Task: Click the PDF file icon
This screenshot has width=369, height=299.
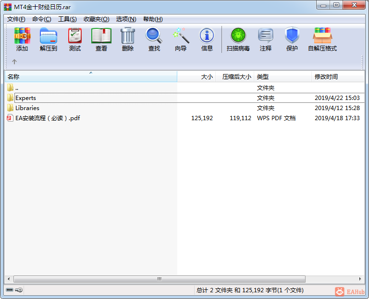Action: point(10,118)
